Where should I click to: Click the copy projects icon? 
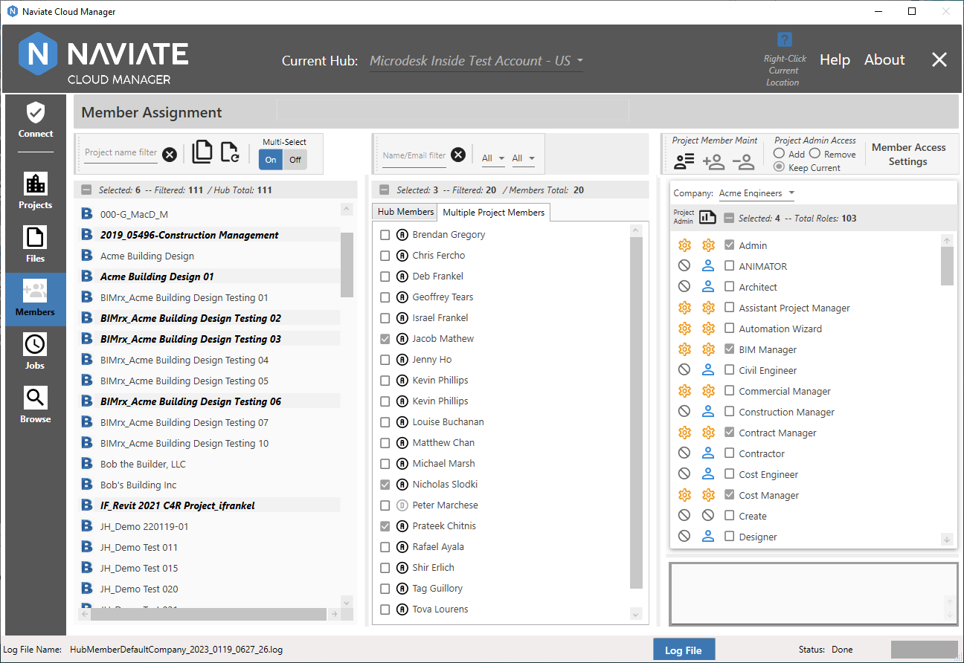coord(202,152)
